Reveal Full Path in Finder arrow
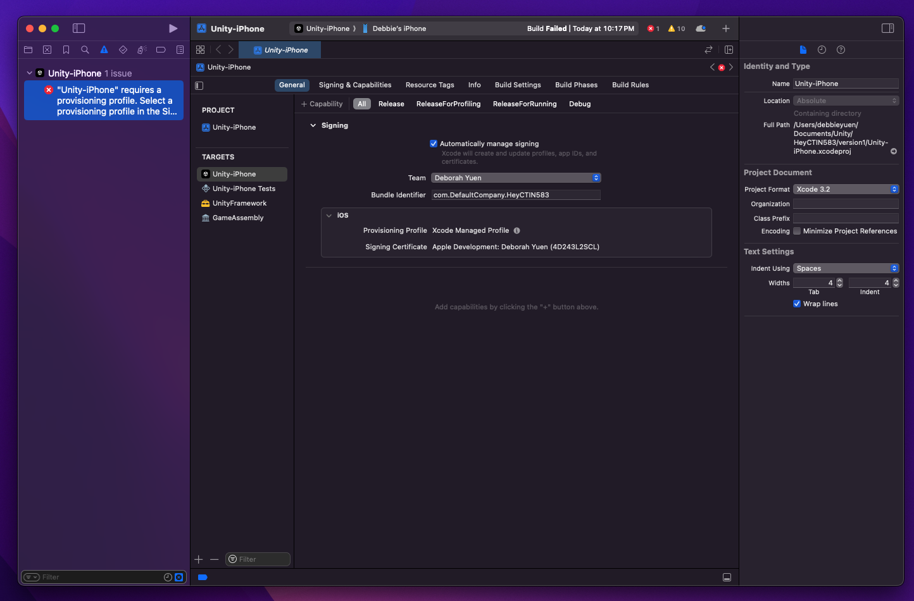The height and width of the screenshot is (601, 914). pos(894,151)
